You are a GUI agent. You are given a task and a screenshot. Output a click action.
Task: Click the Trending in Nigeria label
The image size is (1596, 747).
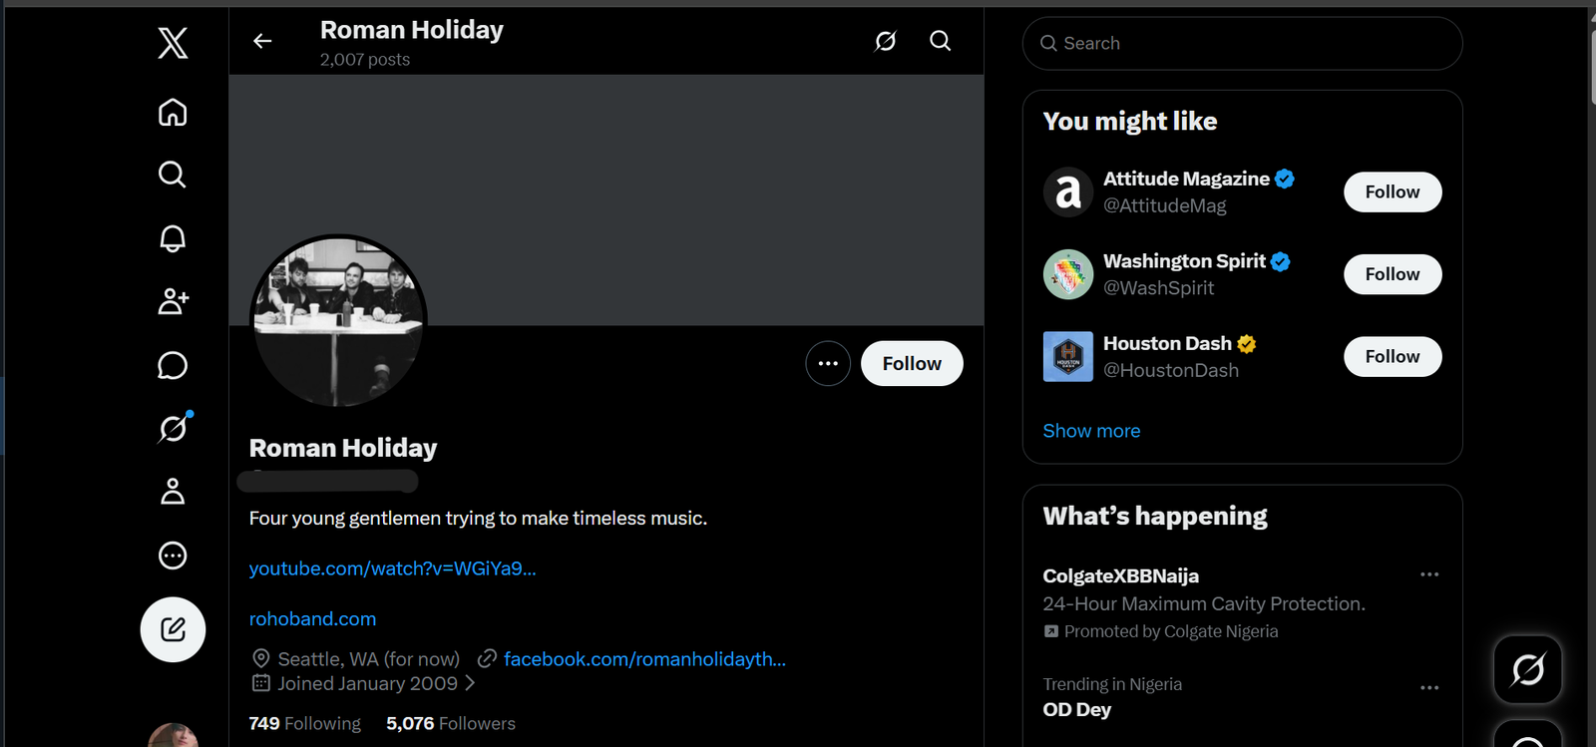pos(1112,684)
